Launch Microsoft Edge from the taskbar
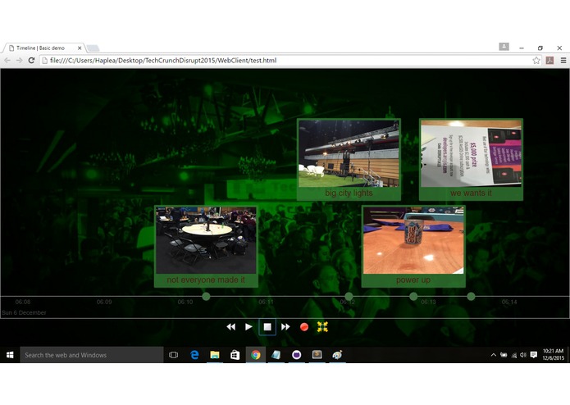The width and height of the screenshot is (570, 405). (x=194, y=355)
